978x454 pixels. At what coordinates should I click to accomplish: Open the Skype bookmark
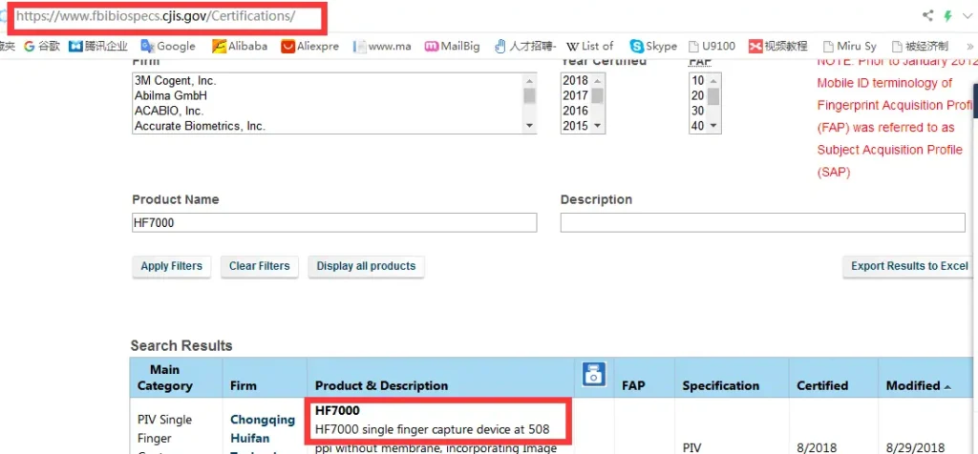click(653, 46)
